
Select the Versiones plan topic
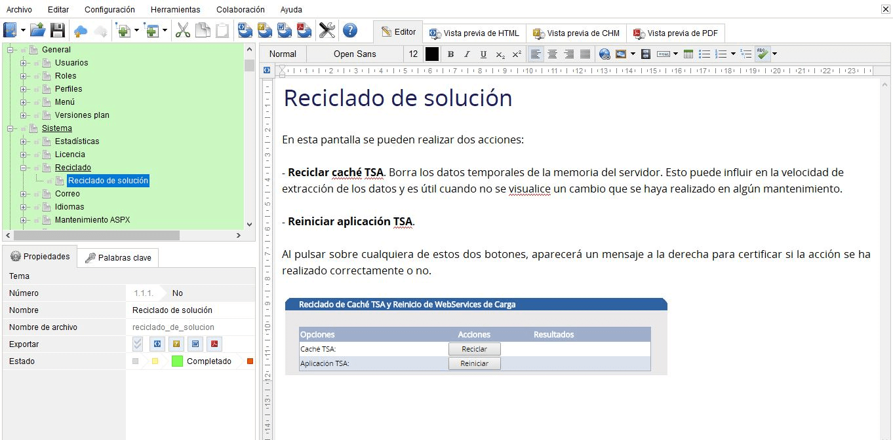(x=82, y=115)
